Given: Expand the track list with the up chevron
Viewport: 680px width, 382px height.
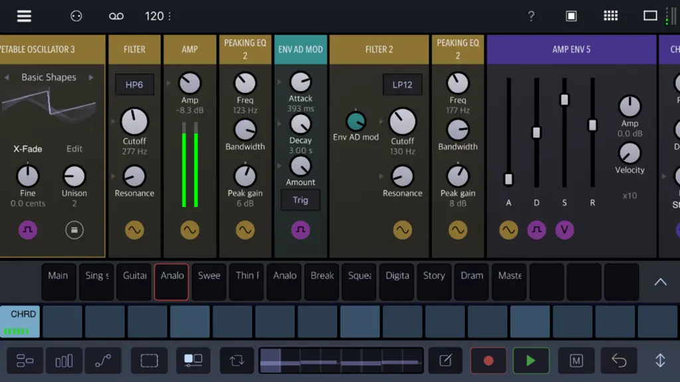Looking at the screenshot, I should 660,282.
